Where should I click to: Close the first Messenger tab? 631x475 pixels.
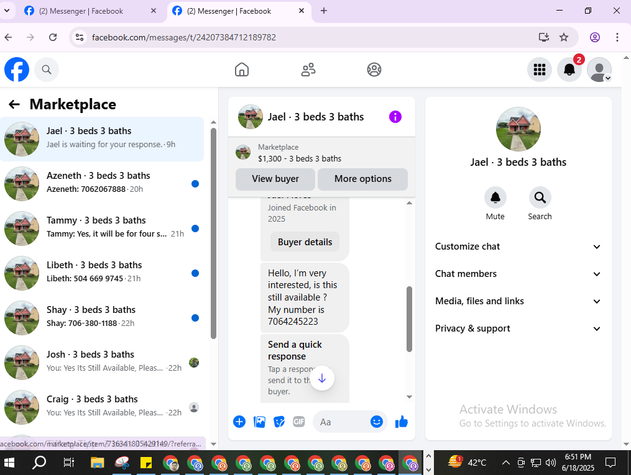(x=154, y=11)
